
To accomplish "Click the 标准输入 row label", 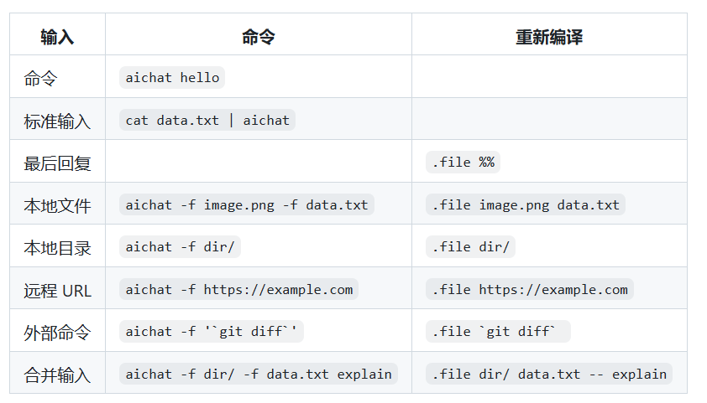I will click(57, 121).
